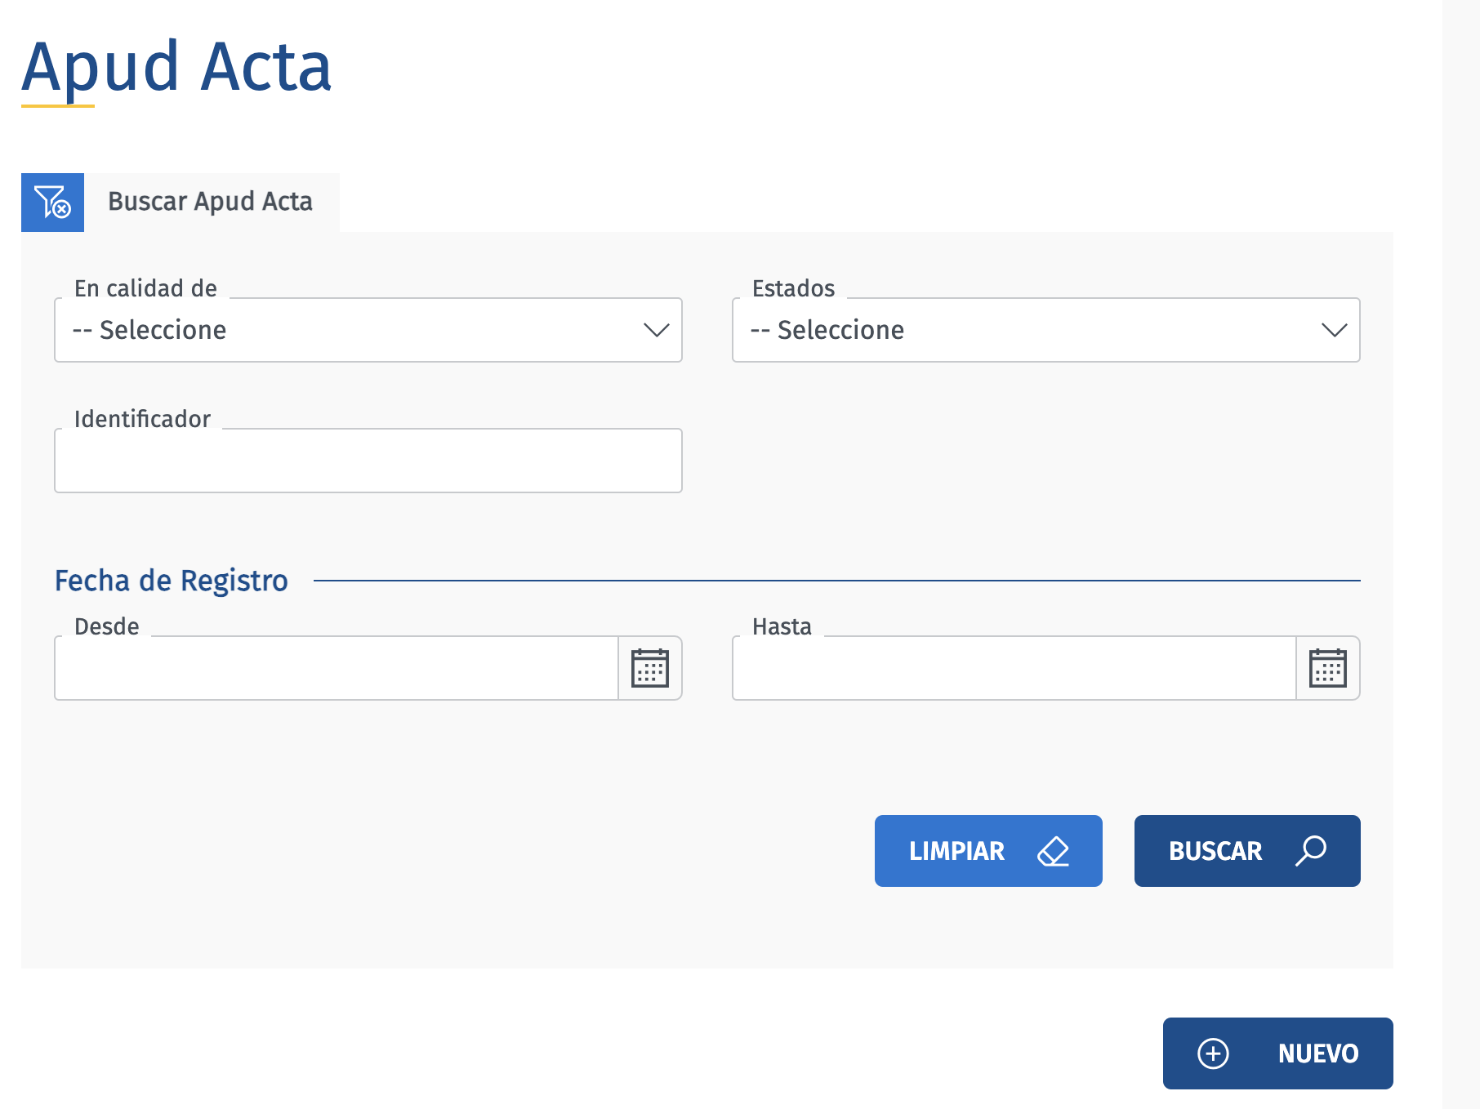
Task: Focus the Identificador text field
Action: point(368,461)
